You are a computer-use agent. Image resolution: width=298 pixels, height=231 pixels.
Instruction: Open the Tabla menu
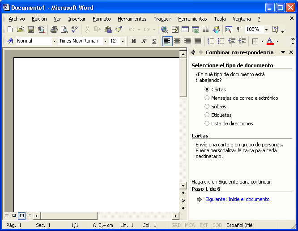220,19
